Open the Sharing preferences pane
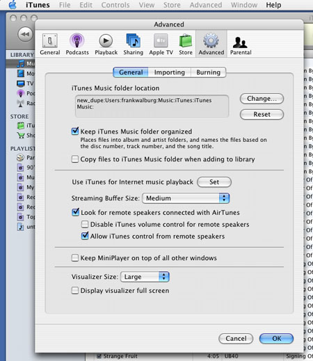The image size is (313, 361). (x=133, y=45)
